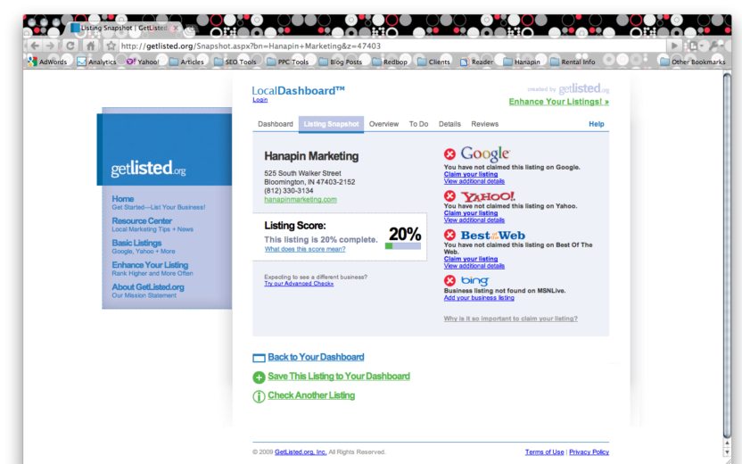Open the Details tab
Image resolution: width=742 pixels, height=464 pixels.
coord(449,124)
